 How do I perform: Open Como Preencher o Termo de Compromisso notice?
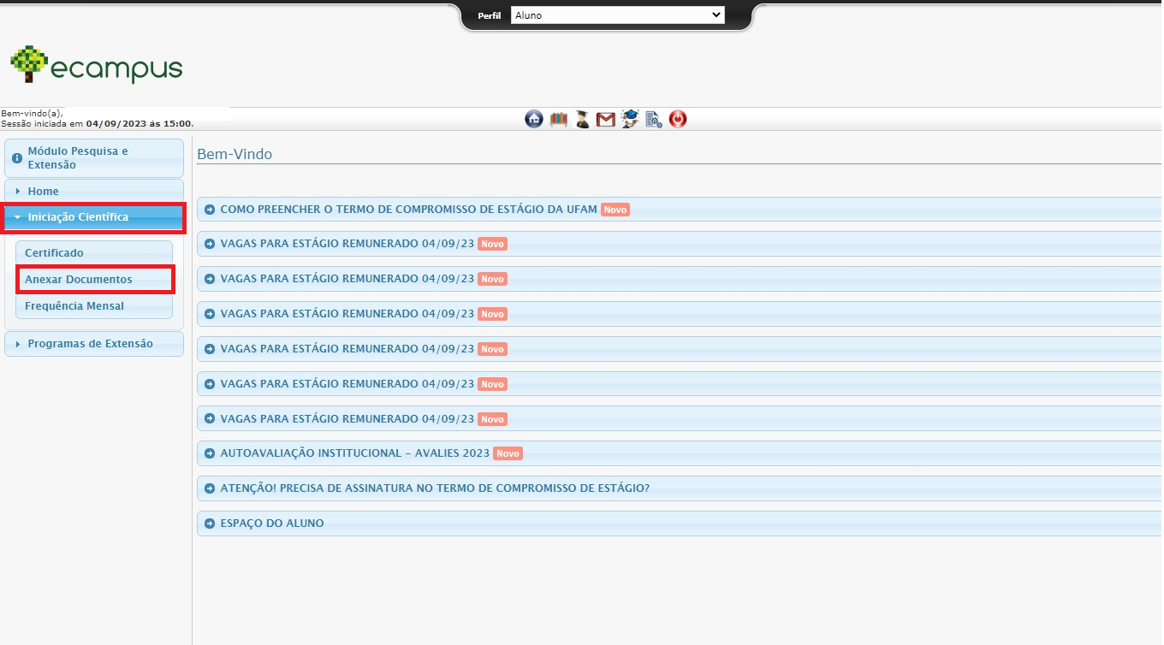[408, 210]
